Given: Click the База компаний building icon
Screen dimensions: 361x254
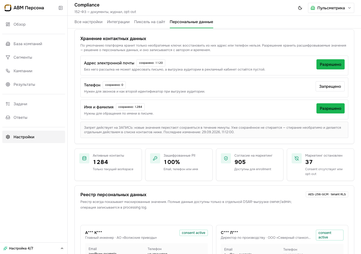Looking at the screenshot, I should pos(8,44).
